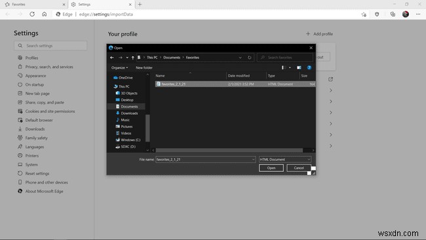Viewport: 426px width, 240px height.
Task: Open System settings
Action: click(x=31, y=165)
